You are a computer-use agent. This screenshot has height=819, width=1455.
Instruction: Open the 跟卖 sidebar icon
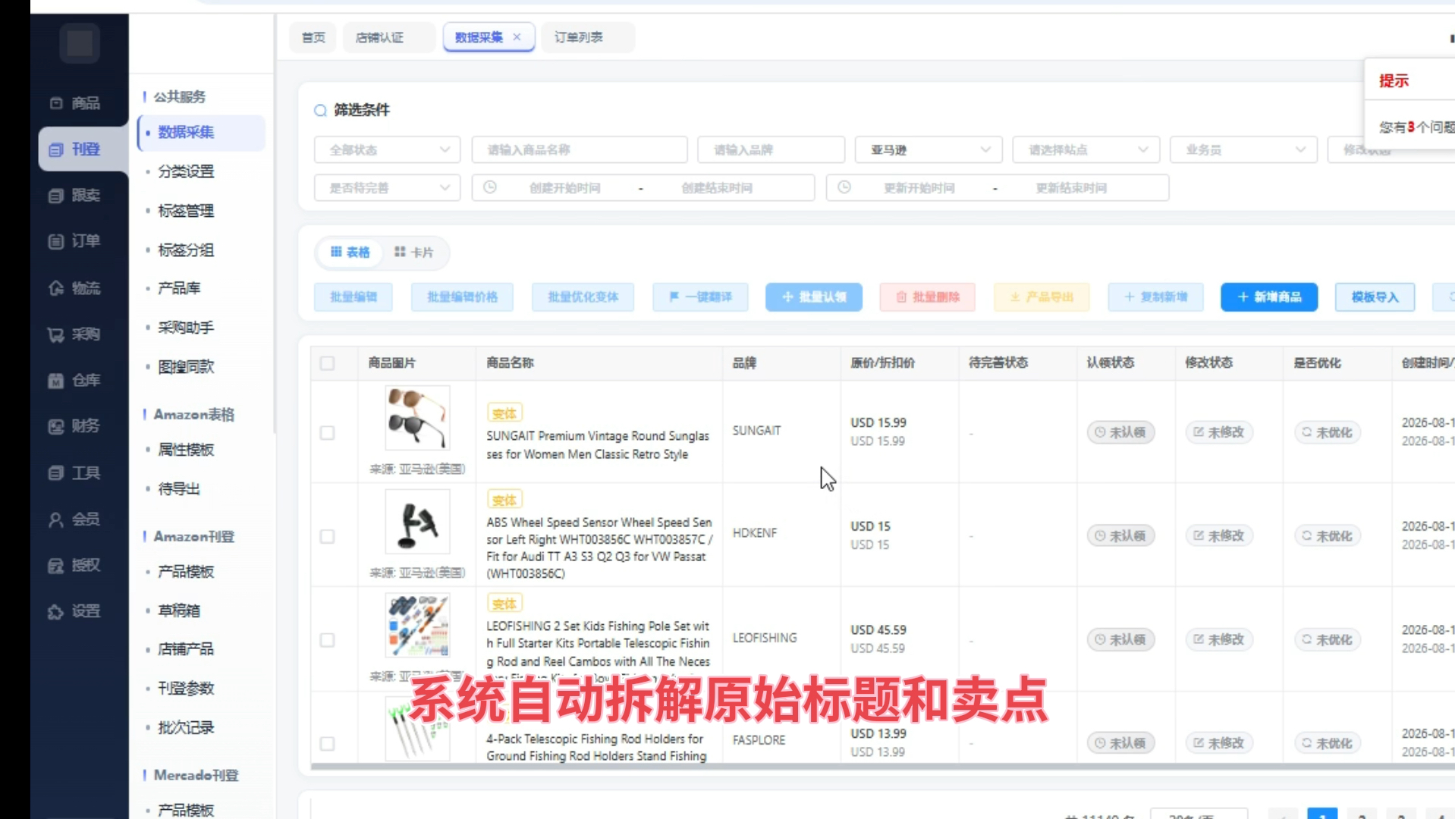tap(56, 196)
